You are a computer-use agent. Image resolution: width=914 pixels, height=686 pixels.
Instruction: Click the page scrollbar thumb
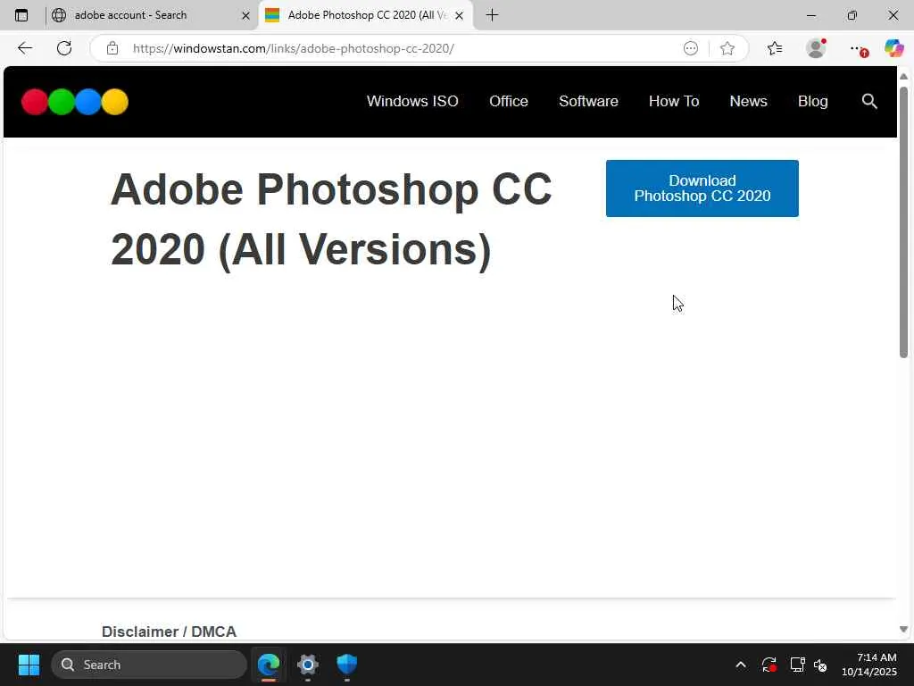pos(903,222)
